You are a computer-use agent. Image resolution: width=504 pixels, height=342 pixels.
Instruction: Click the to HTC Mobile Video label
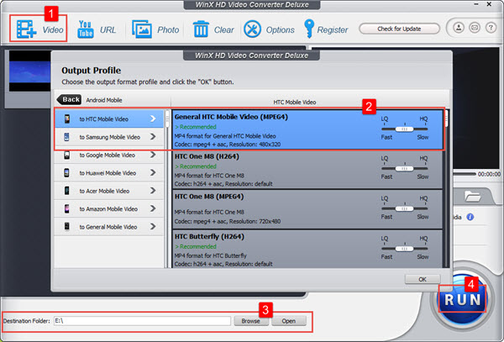pos(104,119)
